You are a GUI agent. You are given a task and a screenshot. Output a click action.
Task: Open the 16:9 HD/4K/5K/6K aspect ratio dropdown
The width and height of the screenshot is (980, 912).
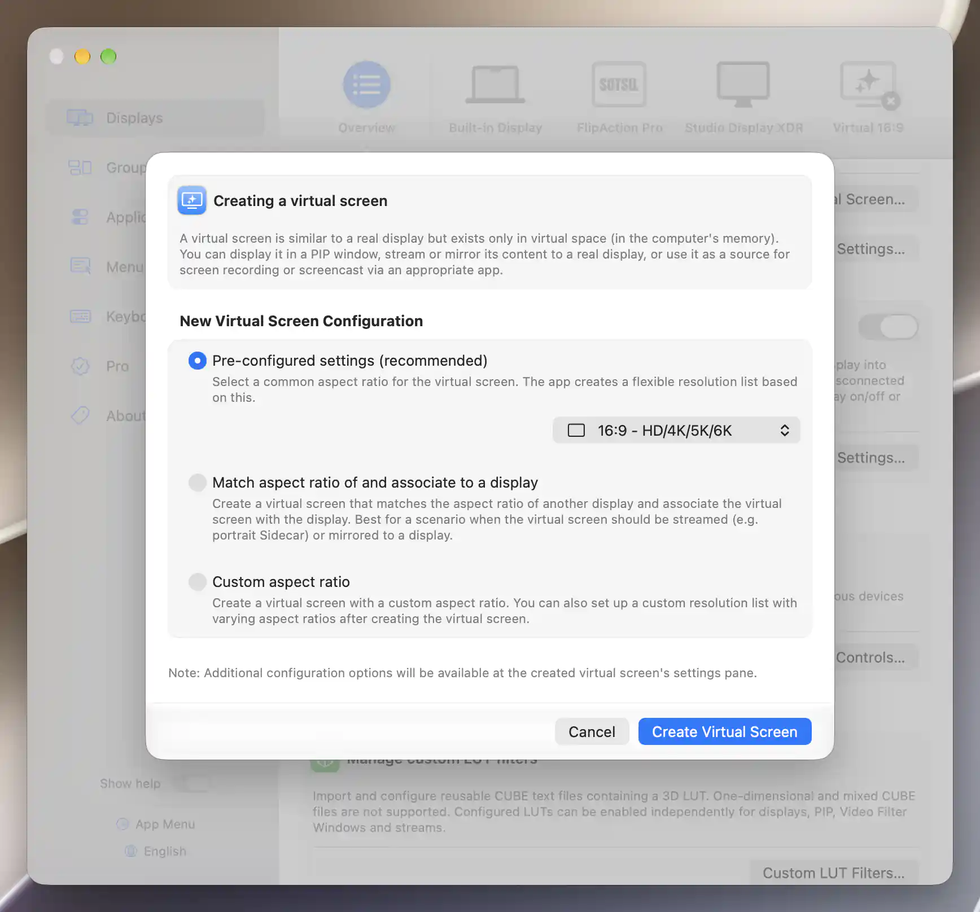676,431
